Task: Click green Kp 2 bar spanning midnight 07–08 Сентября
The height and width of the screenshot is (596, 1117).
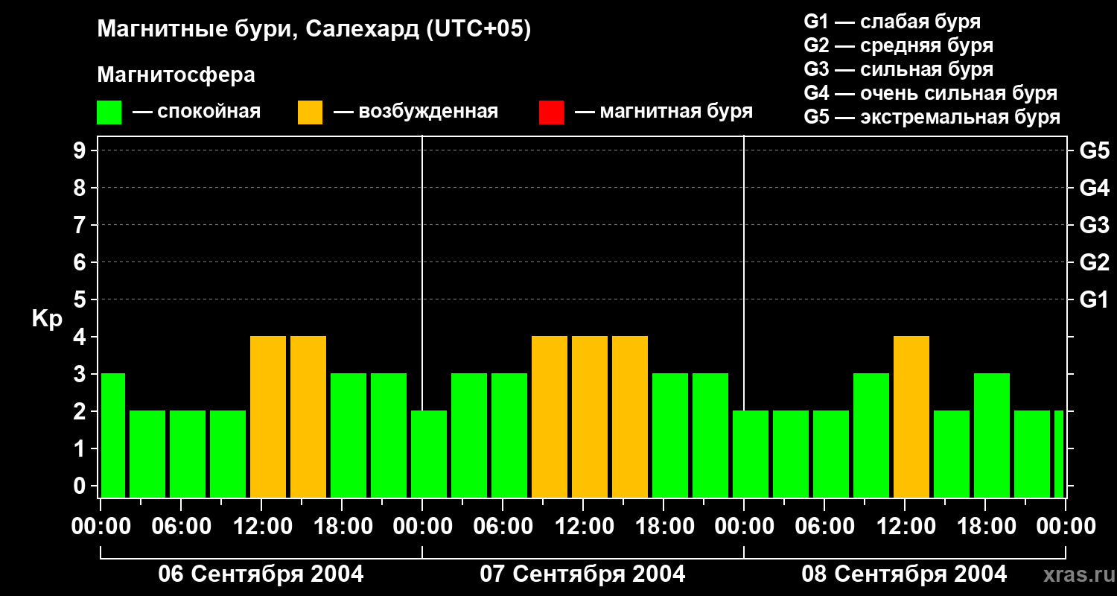Action: point(751,454)
